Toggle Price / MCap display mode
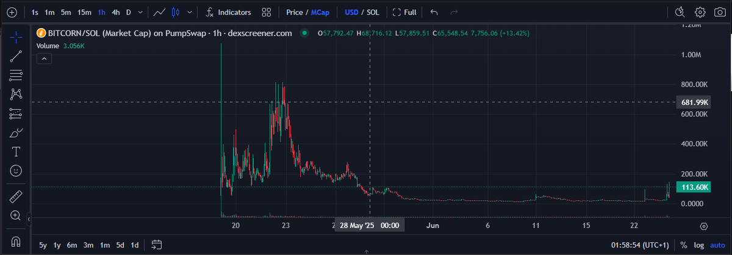Screen dimensions: 732x255 [x=308, y=12]
